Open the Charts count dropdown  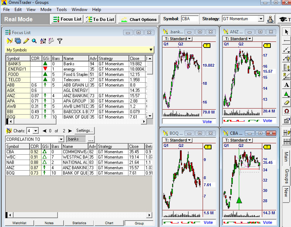35,131
